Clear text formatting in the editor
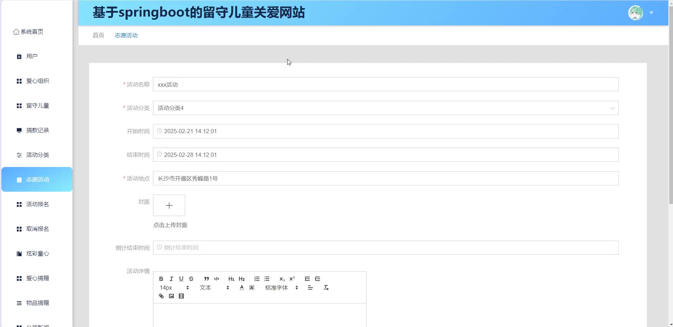This screenshot has height=327, width=673. pos(326,288)
